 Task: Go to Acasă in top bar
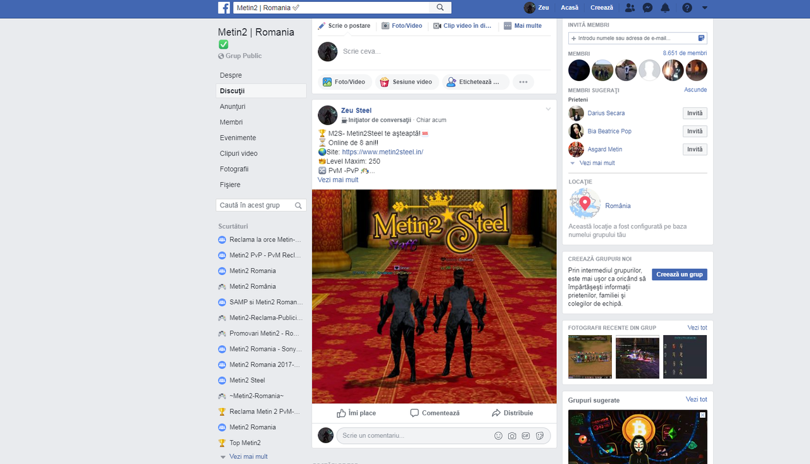pyautogui.click(x=570, y=8)
